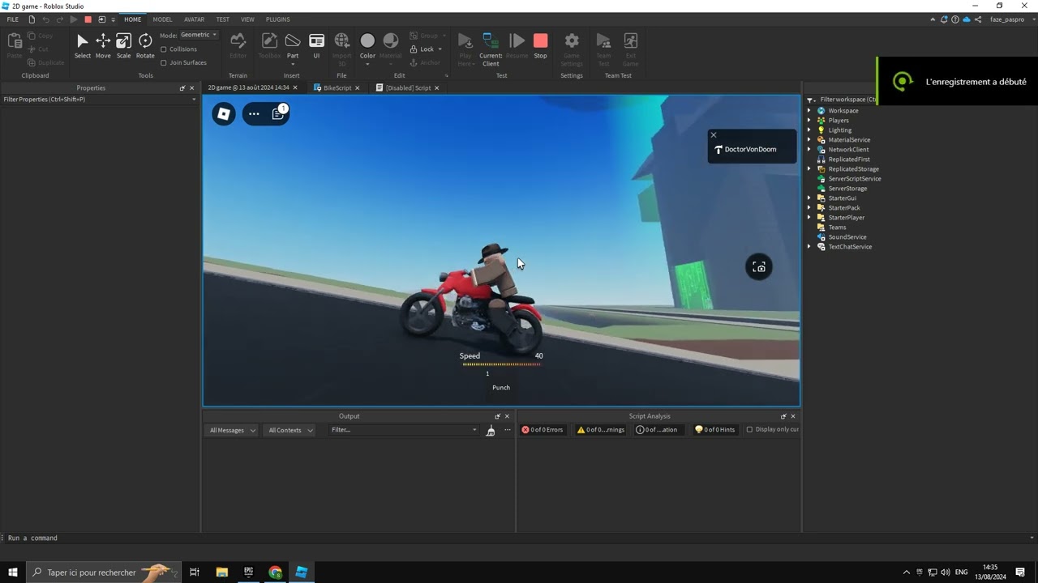Open the Mode Geometric dropdown
This screenshot has height=583, width=1038.
coord(199,35)
